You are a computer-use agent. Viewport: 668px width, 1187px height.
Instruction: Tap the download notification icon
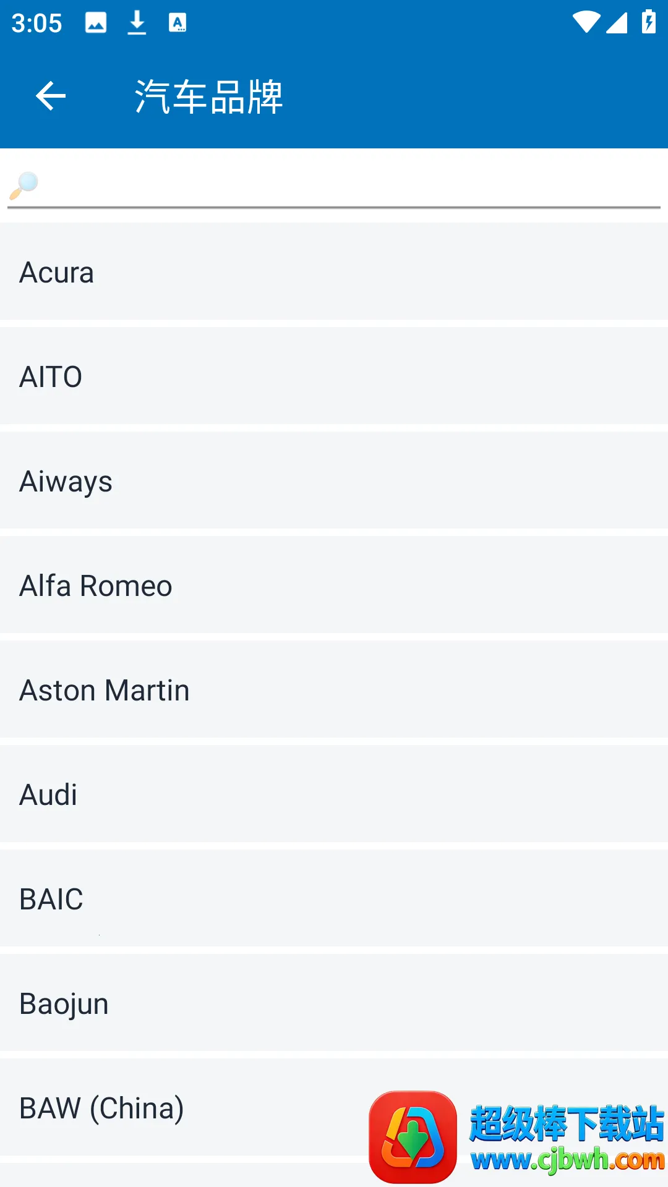tap(137, 23)
